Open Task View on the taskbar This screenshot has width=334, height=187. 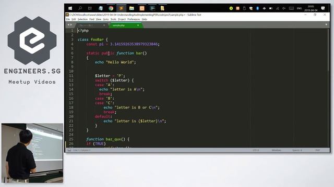click(90, 8)
